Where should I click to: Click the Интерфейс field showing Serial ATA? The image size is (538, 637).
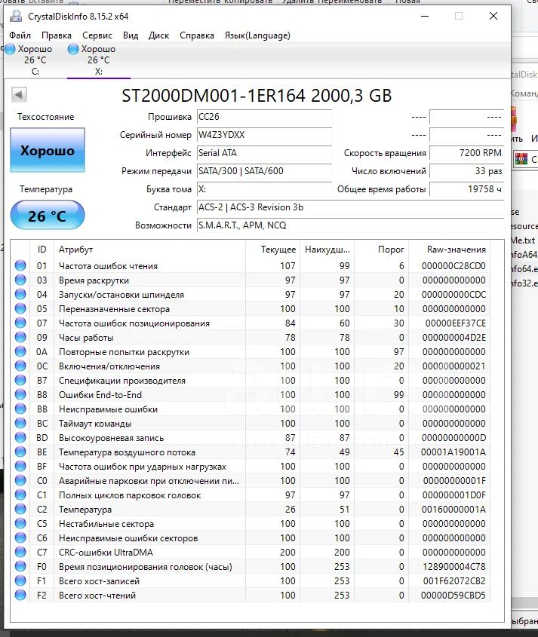coord(264,153)
